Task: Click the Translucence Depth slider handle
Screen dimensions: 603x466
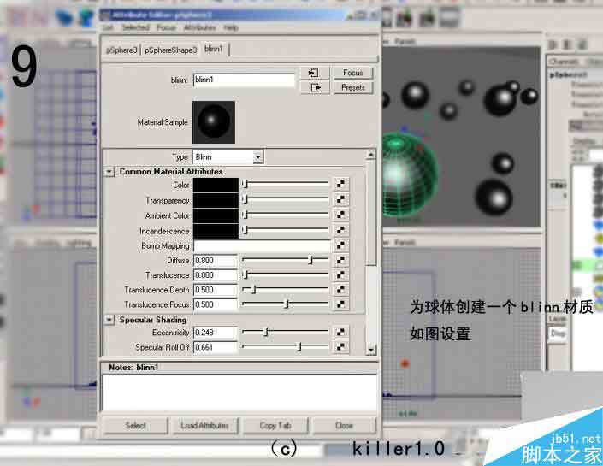Action: [253, 290]
